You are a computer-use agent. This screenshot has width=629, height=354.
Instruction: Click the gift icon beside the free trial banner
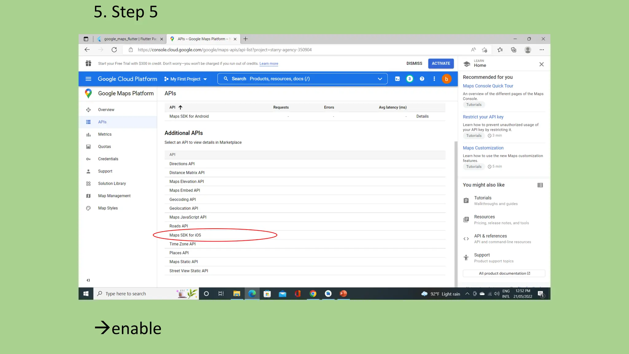click(88, 63)
